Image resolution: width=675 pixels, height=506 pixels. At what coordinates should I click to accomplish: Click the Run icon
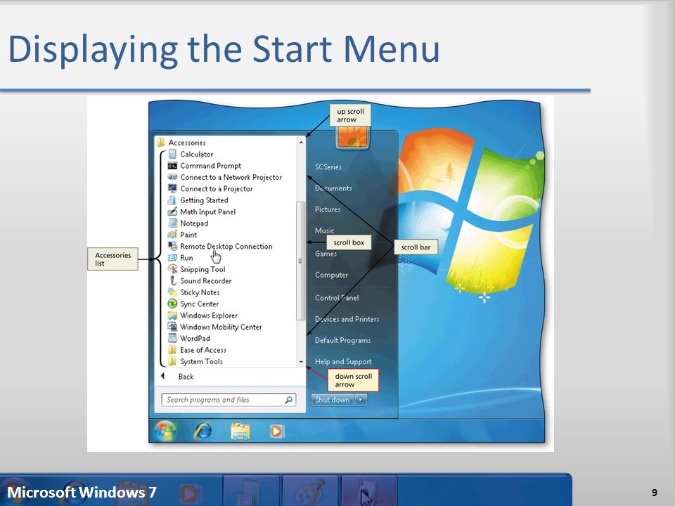tap(173, 258)
